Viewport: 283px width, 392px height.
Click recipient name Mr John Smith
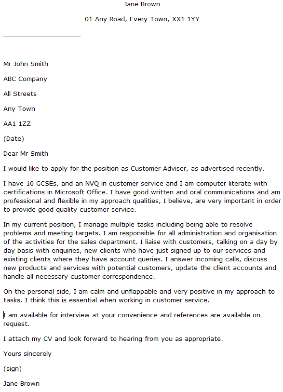(26, 64)
